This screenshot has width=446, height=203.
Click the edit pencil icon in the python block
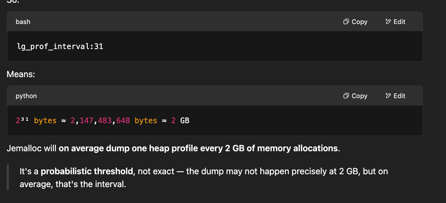pyautogui.click(x=388, y=96)
